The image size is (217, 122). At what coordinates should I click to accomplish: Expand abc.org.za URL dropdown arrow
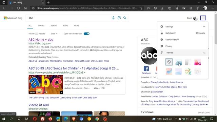pyautogui.click(x=50, y=44)
